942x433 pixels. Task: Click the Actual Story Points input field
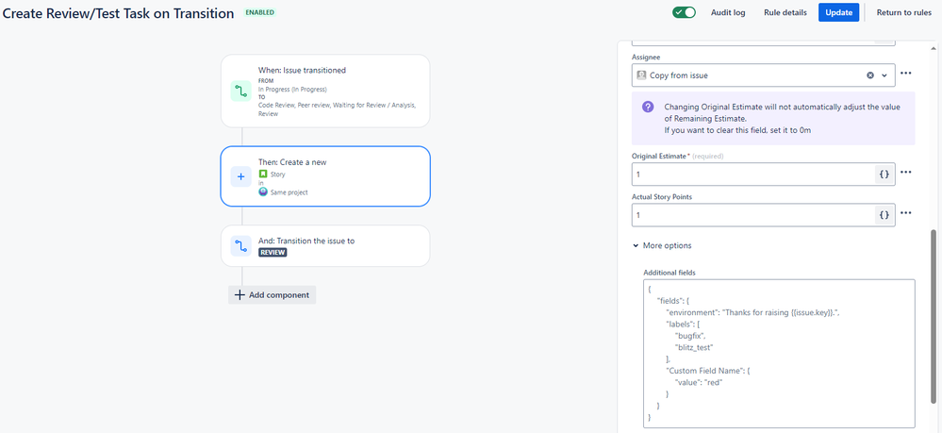752,215
